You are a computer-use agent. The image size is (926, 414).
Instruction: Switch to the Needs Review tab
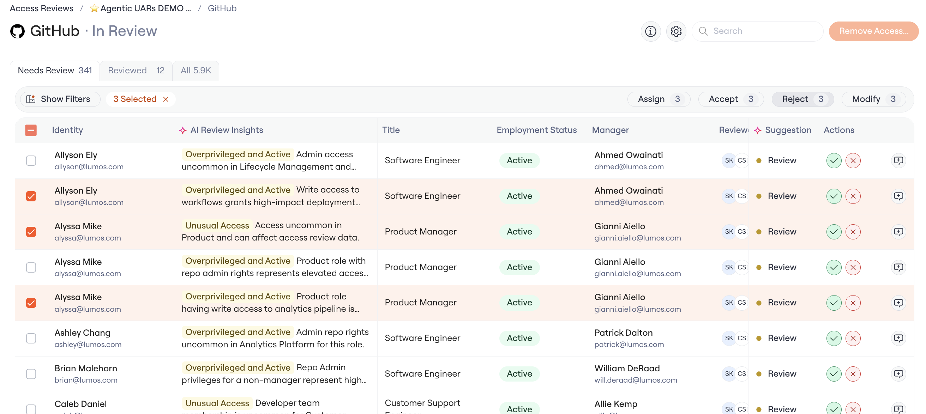click(x=55, y=71)
